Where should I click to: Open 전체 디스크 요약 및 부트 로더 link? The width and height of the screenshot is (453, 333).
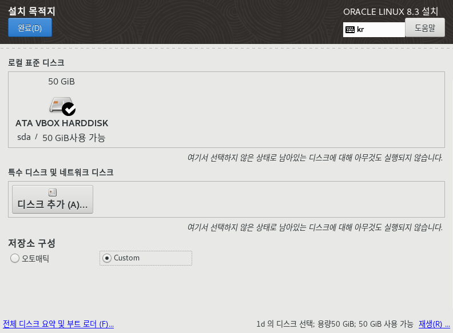coord(58,324)
